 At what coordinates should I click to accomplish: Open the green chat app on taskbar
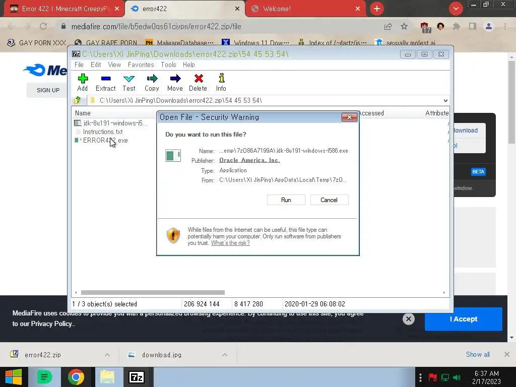click(44, 377)
